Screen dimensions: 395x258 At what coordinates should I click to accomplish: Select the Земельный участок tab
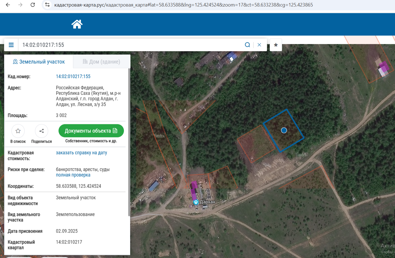[x=39, y=62]
